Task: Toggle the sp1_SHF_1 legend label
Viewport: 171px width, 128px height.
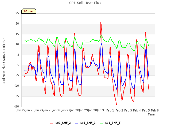Action: [88, 123]
